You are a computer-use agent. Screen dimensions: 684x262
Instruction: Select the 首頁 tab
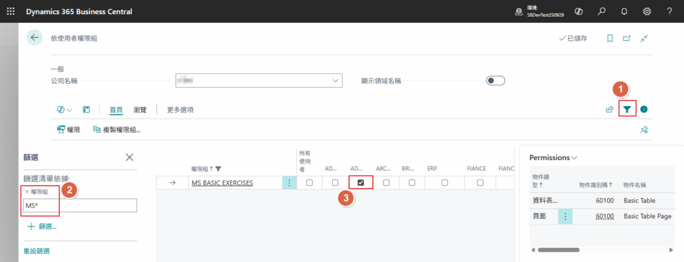click(116, 110)
